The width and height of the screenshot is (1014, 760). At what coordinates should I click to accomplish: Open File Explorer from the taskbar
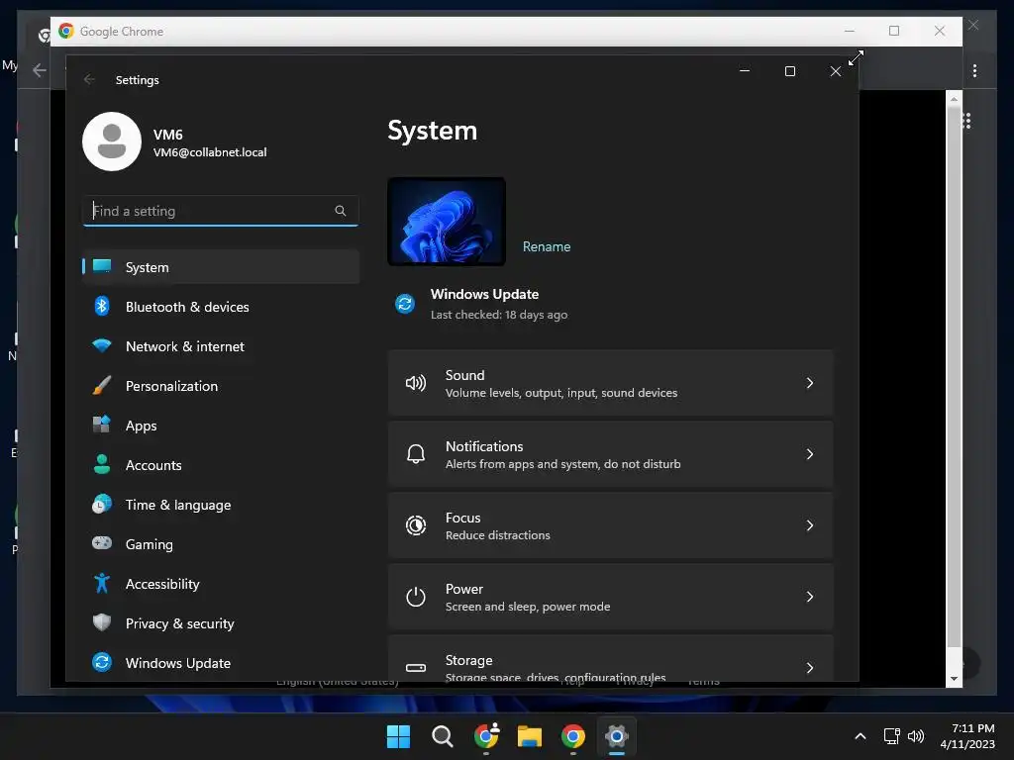click(530, 736)
